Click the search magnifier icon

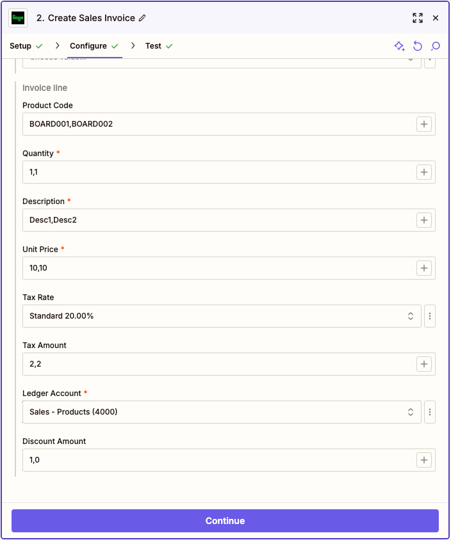click(x=436, y=46)
